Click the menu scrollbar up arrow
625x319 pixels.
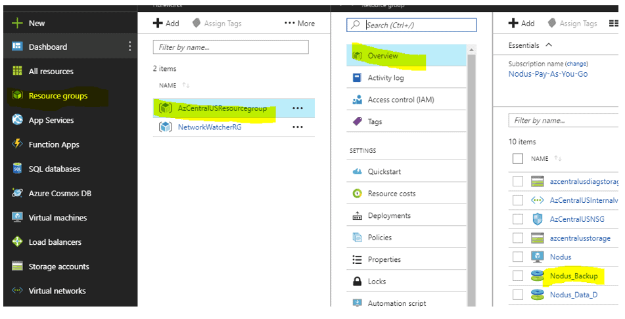[x=471, y=50]
